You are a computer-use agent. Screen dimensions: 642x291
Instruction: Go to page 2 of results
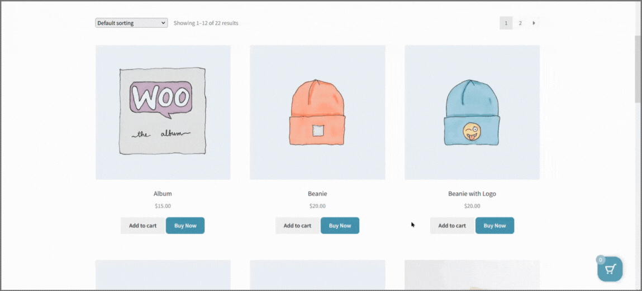coord(520,23)
